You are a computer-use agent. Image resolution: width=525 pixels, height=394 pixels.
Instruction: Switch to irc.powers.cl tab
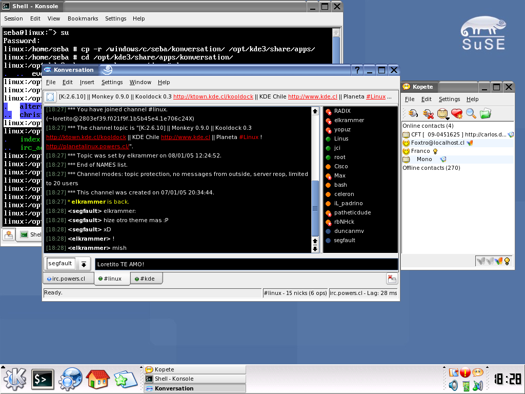click(x=68, y=279)
